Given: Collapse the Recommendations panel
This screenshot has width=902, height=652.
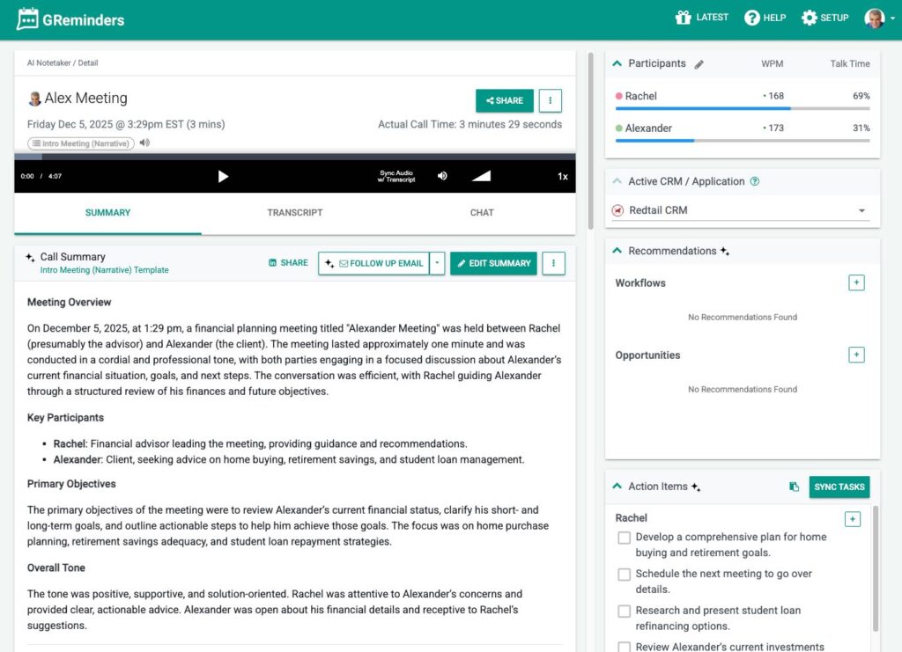Looking at the screenshot, I should click(x=617, y=252).
